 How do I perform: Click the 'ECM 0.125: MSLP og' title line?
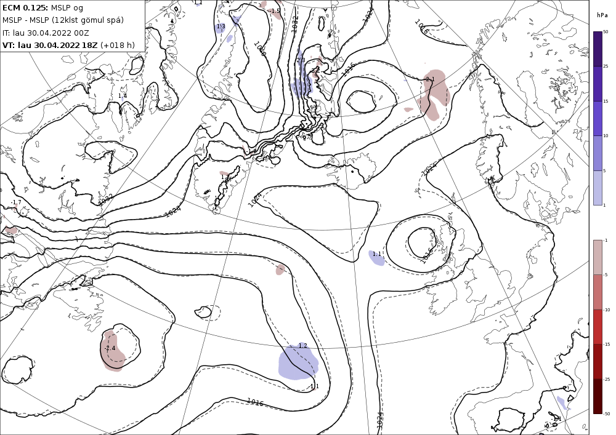click(x=43, y=8)
